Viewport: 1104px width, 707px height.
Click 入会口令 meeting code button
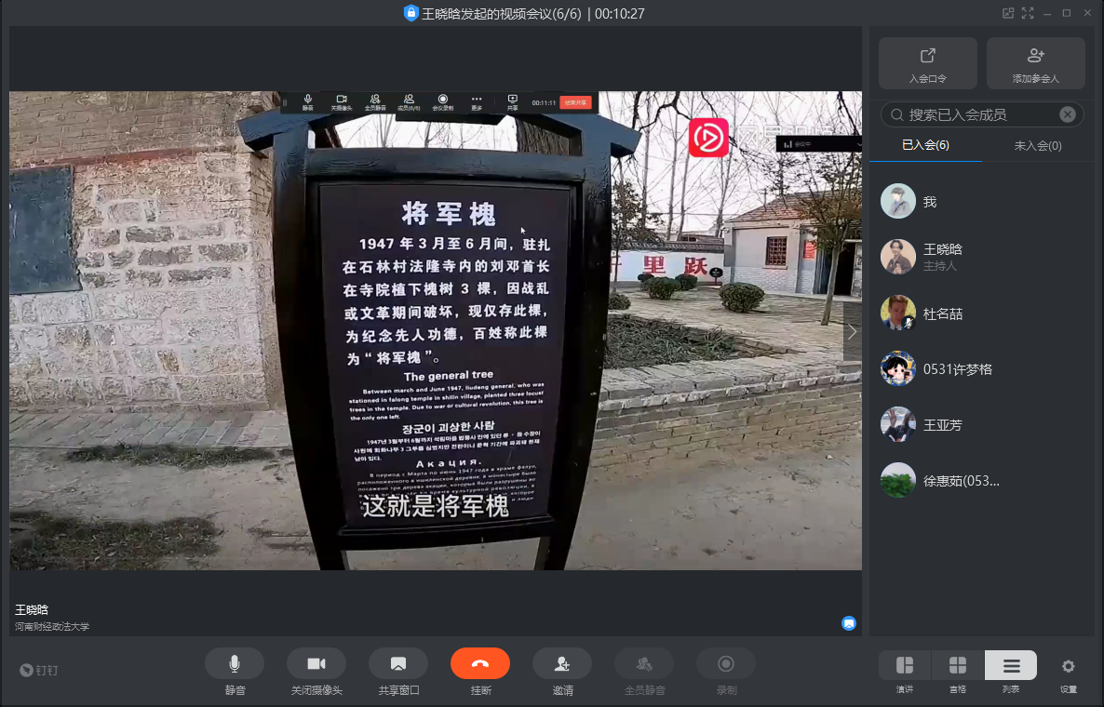(x=927, y=63)
